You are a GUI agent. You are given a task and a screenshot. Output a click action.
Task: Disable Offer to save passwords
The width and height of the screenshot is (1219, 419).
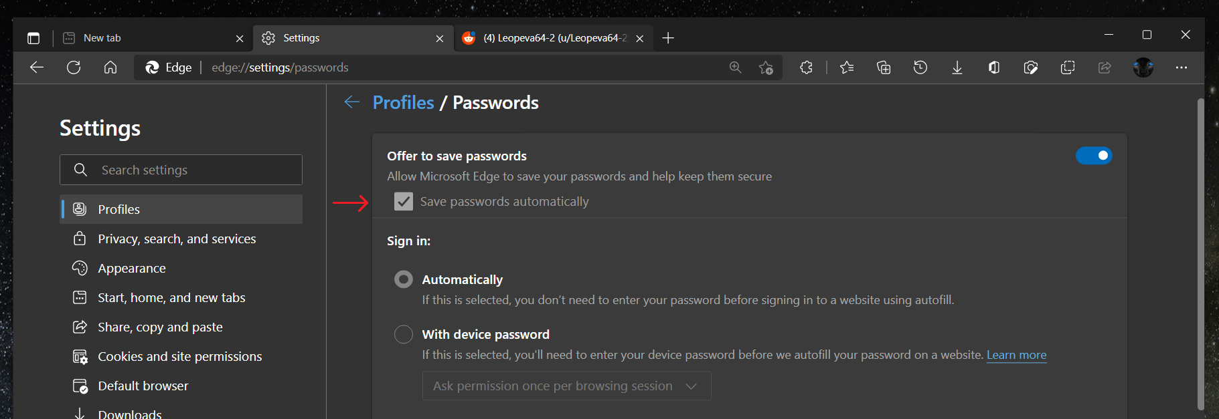1094,155
